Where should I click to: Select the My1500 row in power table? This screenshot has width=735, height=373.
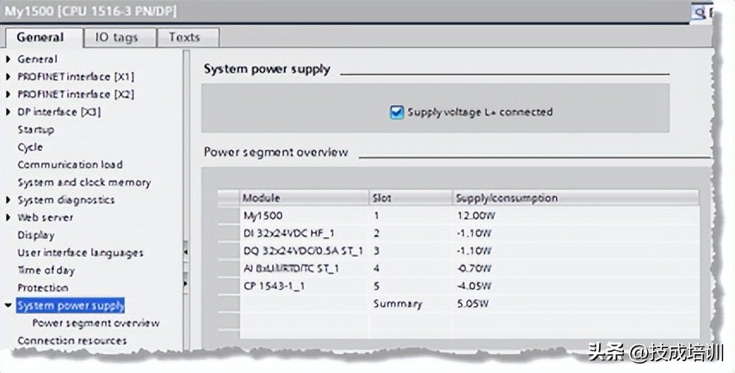click(x=262, y=215)
